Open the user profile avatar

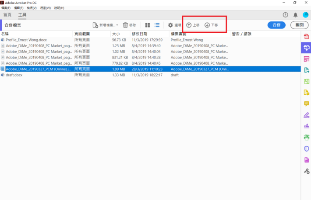(306, 15)
